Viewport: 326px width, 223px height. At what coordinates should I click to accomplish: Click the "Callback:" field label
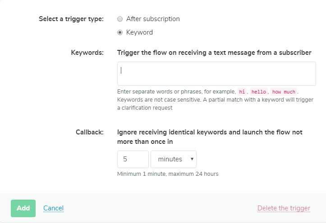[90, 132]
